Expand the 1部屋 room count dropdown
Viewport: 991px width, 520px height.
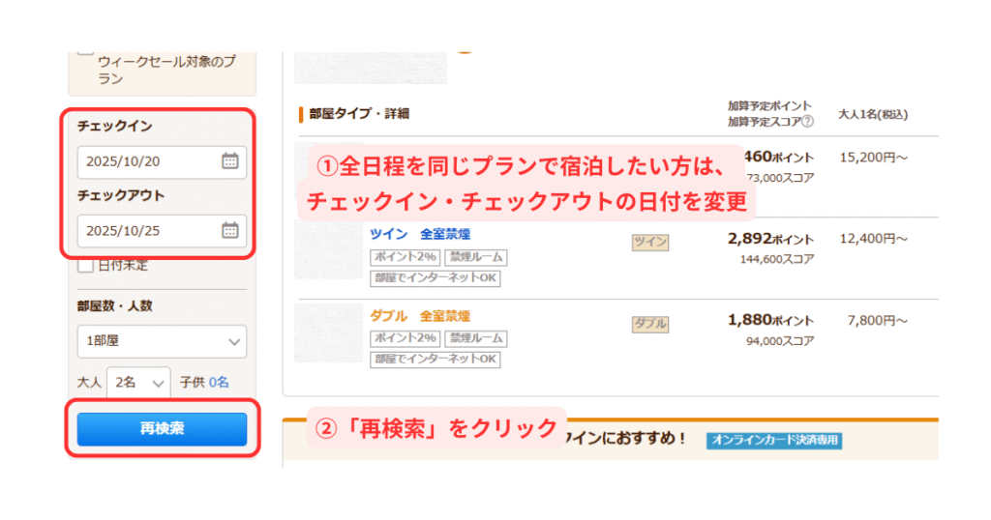pos(162,341)
